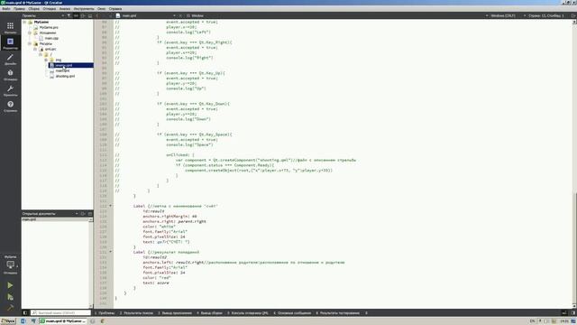
Task: Show the Проблемы output pane
Action: point(105,313)
